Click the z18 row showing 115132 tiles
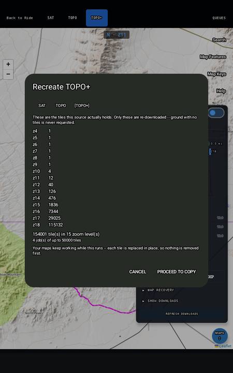This screenshot has height=373, width=233. (x=48, y=225)
